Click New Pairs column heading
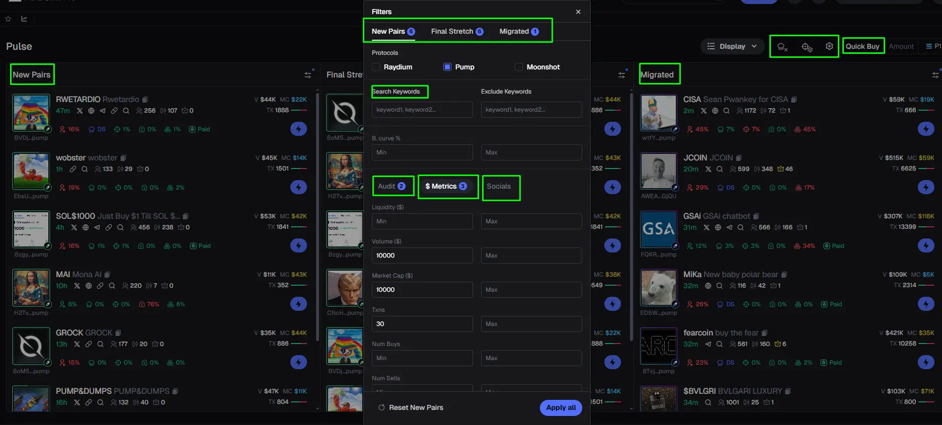 click(x=31, y=74)
